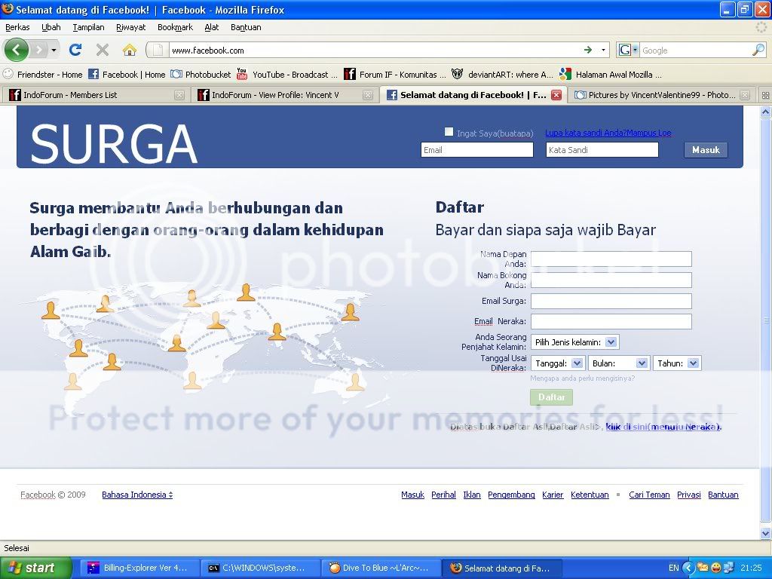The image size is (772, 579).
Task: Open the Google search engine selector
Action: [x=628, y=50]
